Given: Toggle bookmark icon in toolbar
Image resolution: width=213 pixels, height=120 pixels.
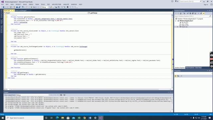Looking at the screenshot, I should [x=68, y=7].
